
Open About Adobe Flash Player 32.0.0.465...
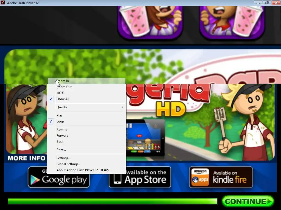click(x=86, y=170)
